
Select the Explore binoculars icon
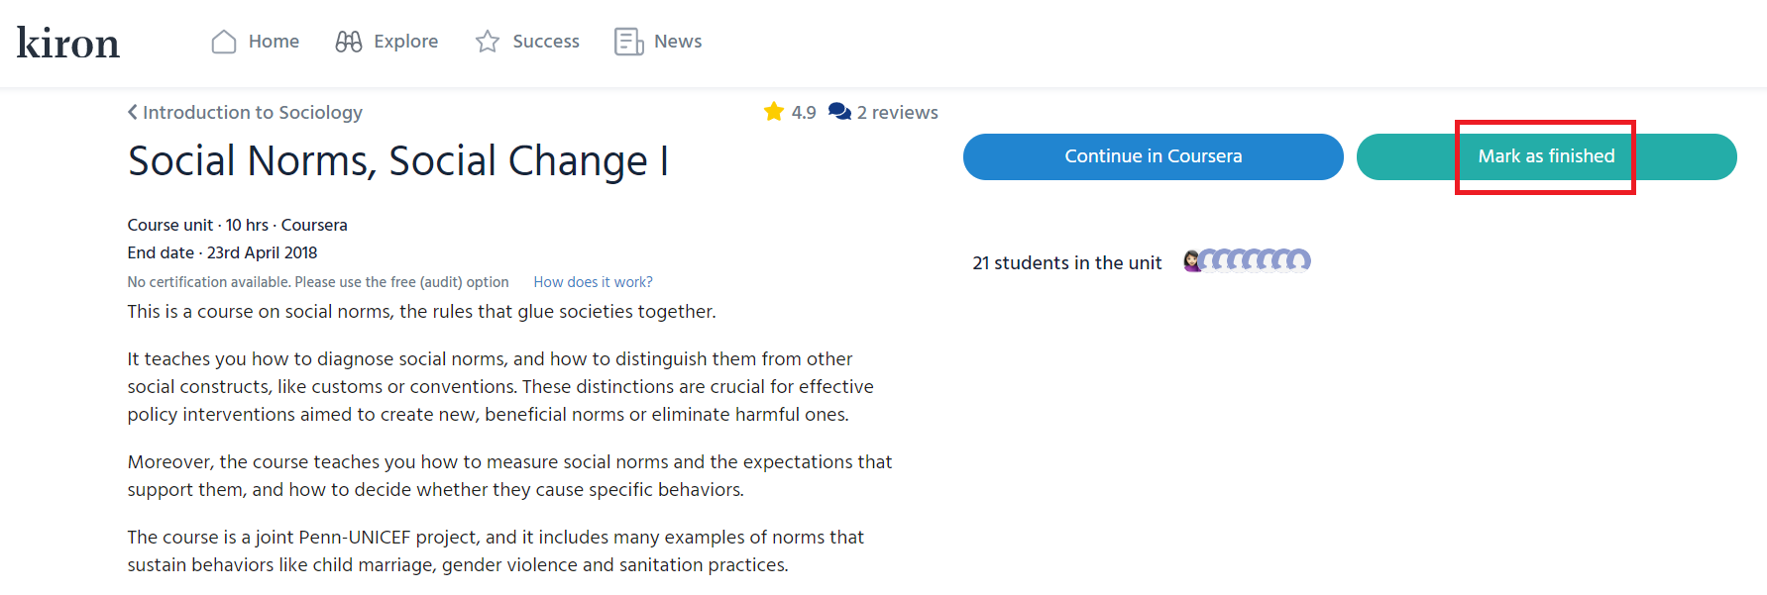[x=348, y=41]
